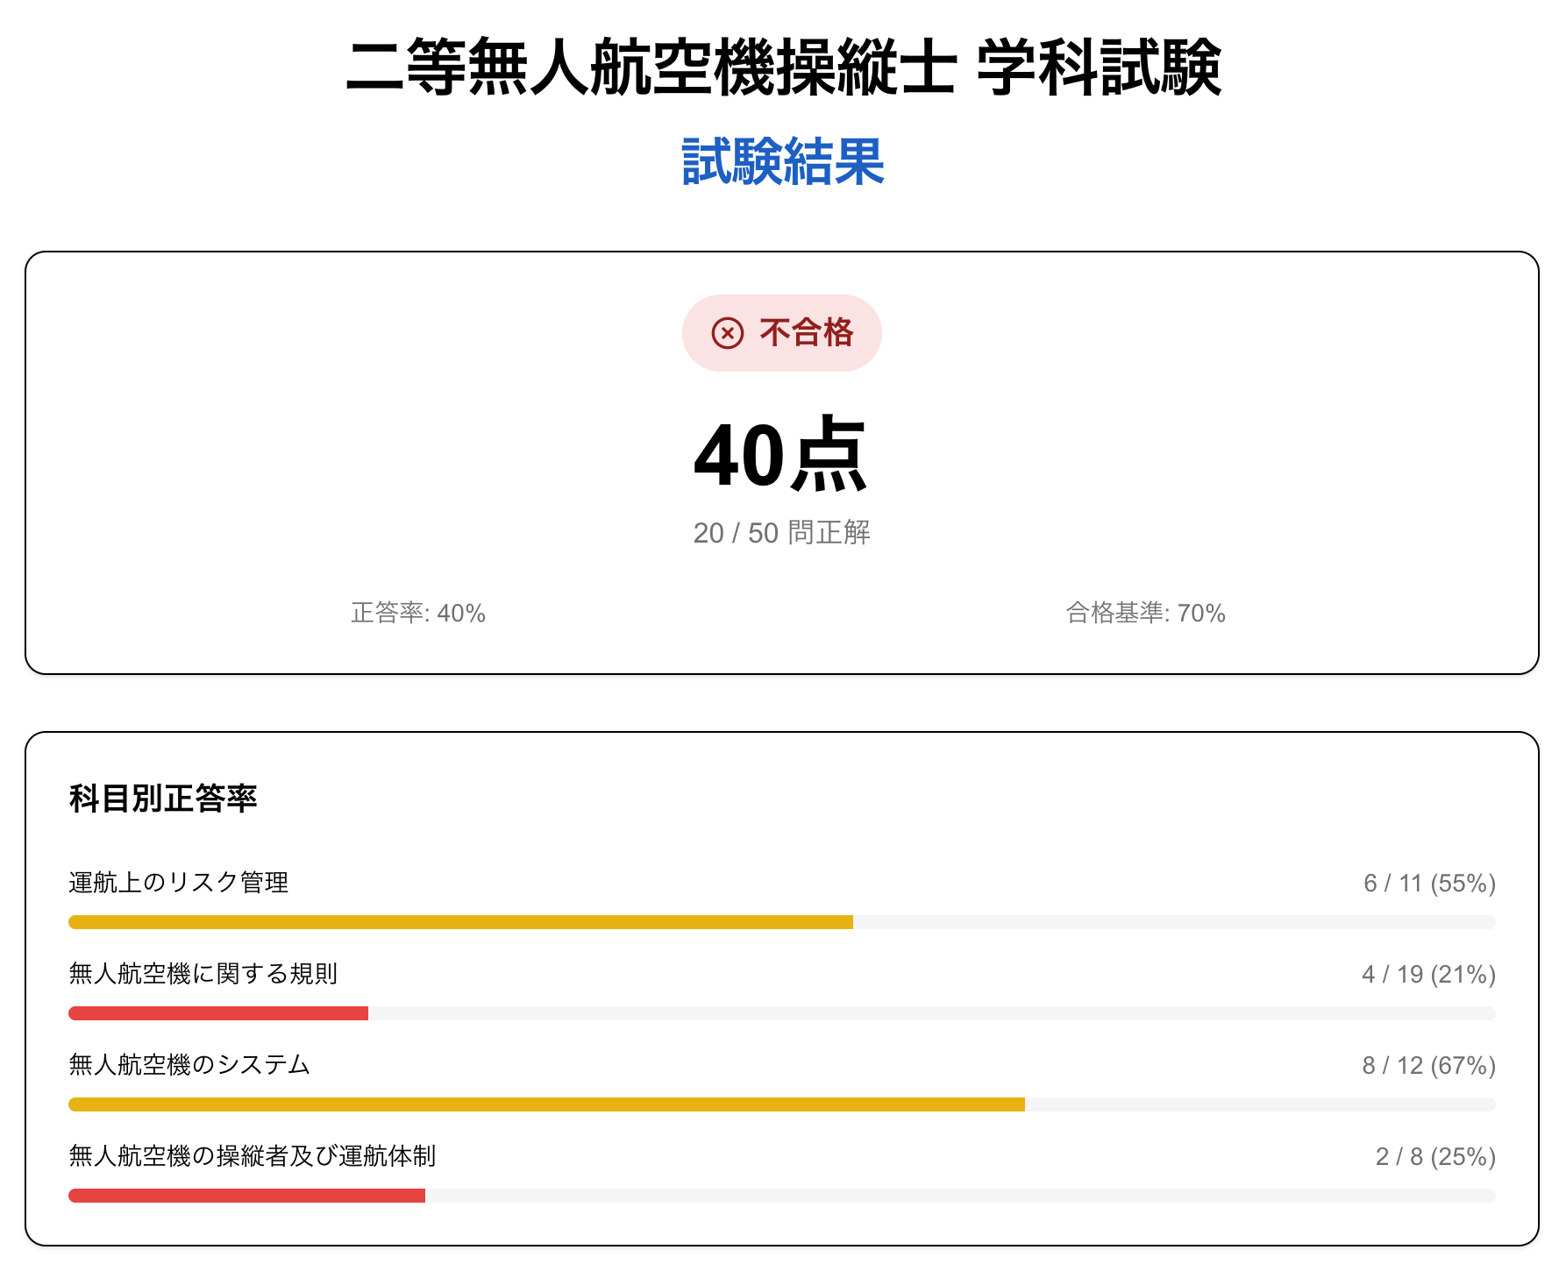Image resolution: width=1566 pixels, height=1264 pixels.
Task: Click the 合格基準: 70% stat
Action: (x=1145, y=613)
